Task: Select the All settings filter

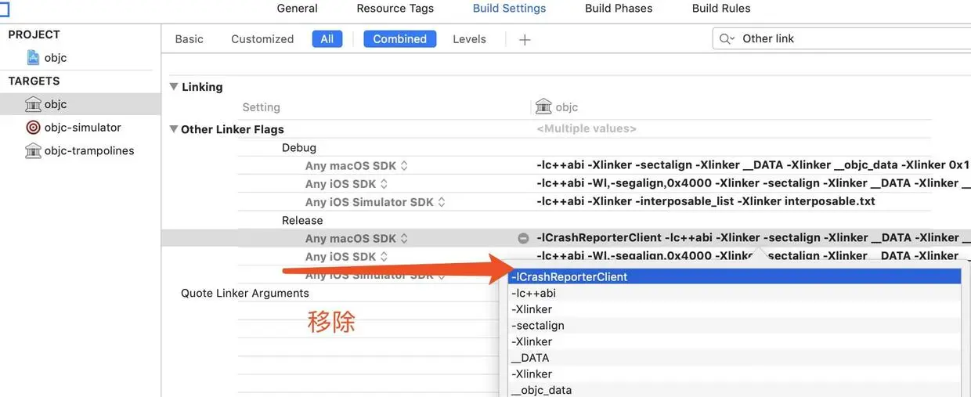Action: [327, 39]
